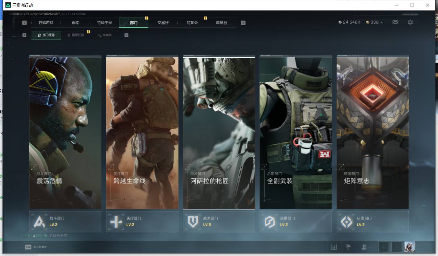Viewport: 438px width, 256px height.
Task: Click the combat department A-shaped emblem icon
Action: click(40, 222)
